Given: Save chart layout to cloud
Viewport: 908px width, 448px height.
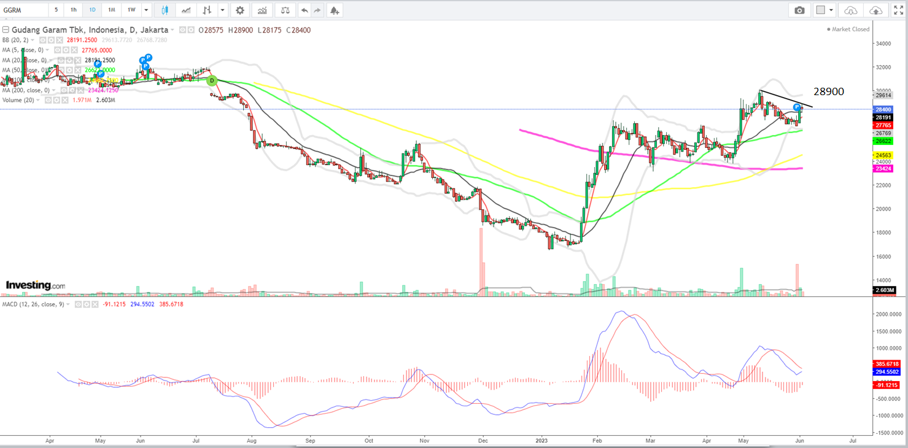Looking at the screenshot, I should pos(876,10).
